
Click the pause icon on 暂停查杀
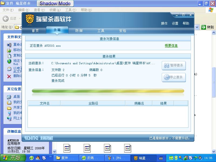167,65
